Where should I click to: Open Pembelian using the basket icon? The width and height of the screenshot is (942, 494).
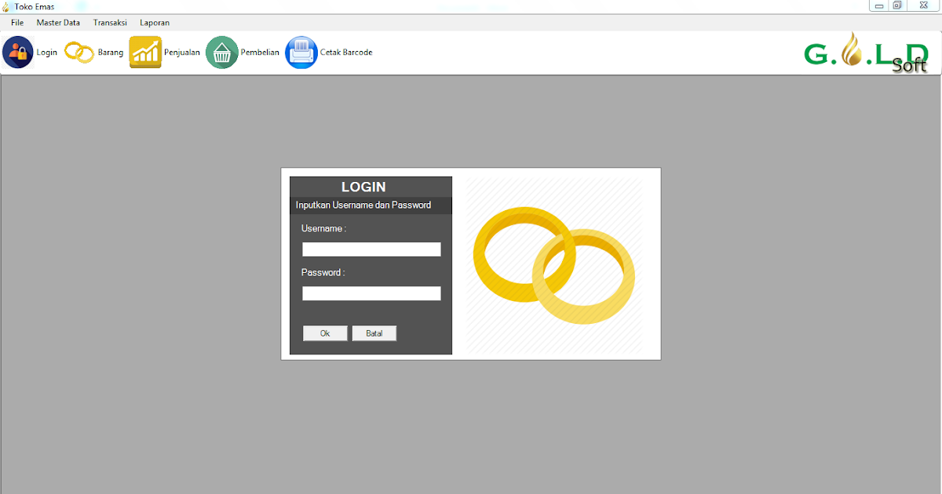tap(221, 51)
